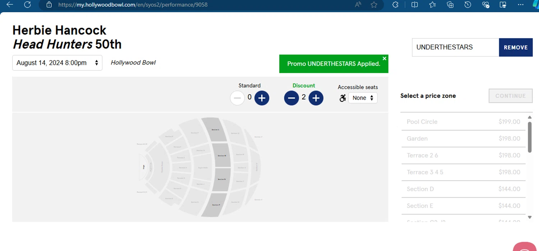Choose Terrace 3 4 5 price zone
The height and width of the screenshot is (251, 539).
pyautogui.click(x=463, y=172)
